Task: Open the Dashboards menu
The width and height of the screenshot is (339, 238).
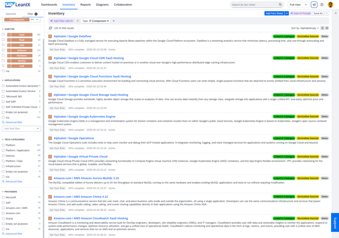Action: click(x=49, y=5)
